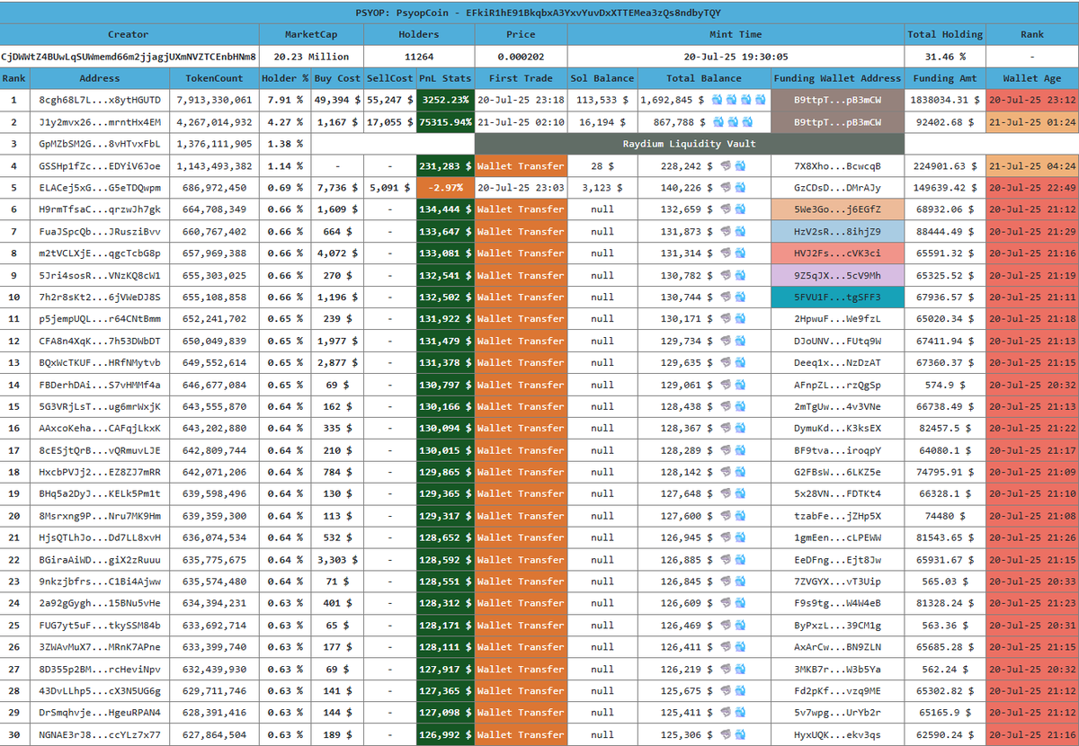The width and height of the screenshot is (1079, 746).
Task: Click funding amount 1838034.31 $
Action: tap(944, 100)
